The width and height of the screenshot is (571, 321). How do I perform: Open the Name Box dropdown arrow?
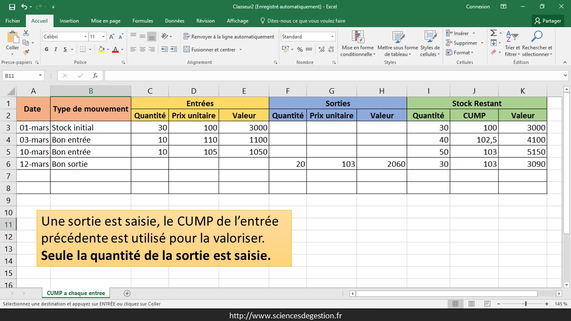point(41,76)
